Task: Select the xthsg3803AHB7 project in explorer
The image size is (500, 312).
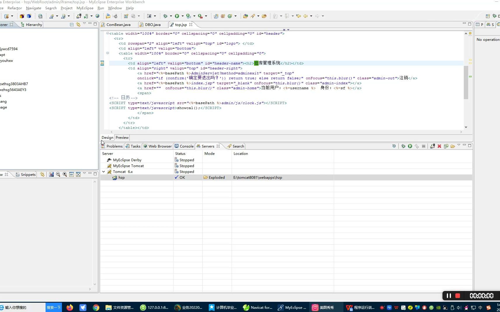Action: pos(14,84)
